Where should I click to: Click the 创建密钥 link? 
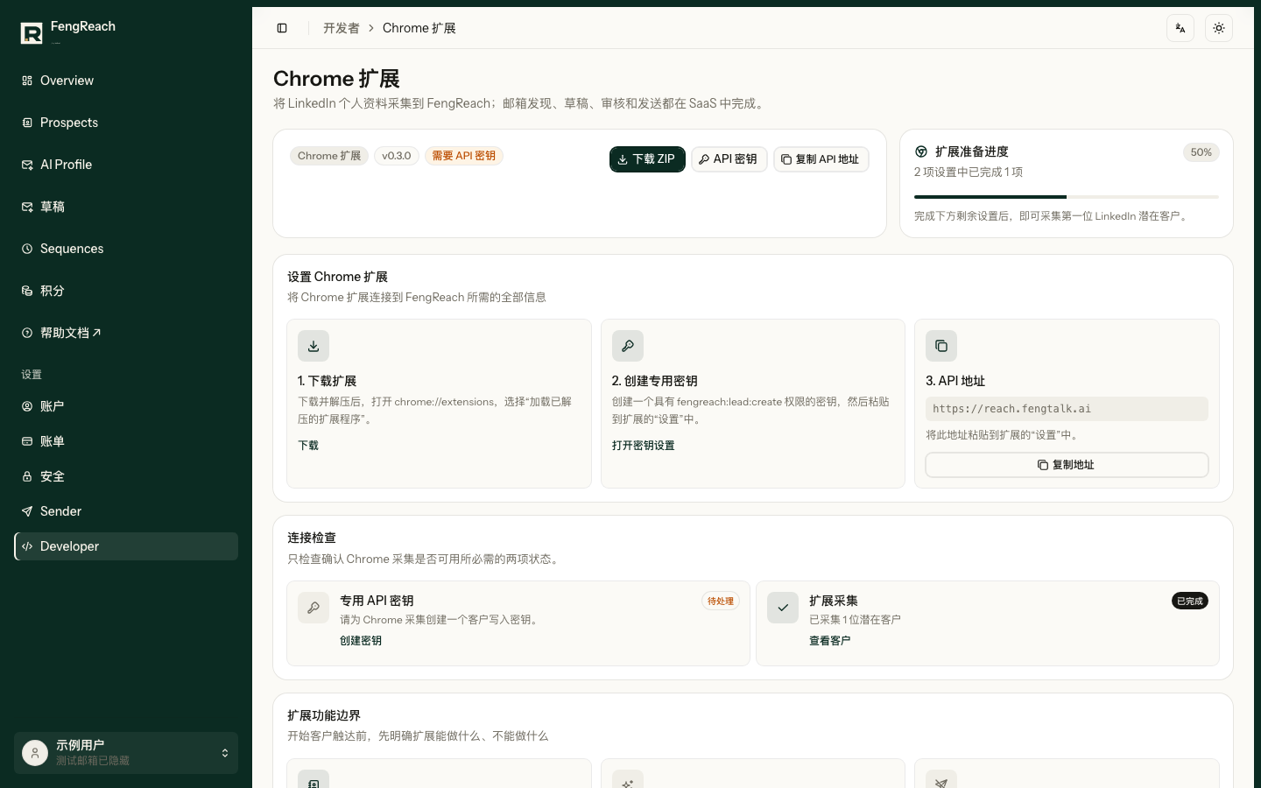click(361, 641)
